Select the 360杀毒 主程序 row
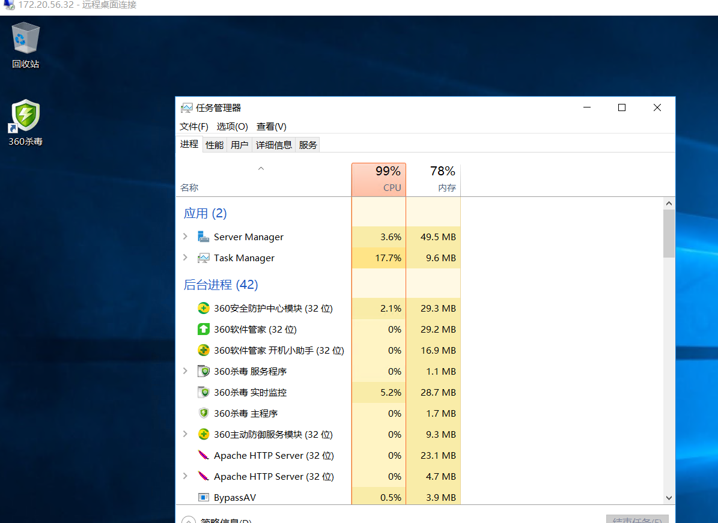Screen dimensions: 718x523 coord(318,413)
